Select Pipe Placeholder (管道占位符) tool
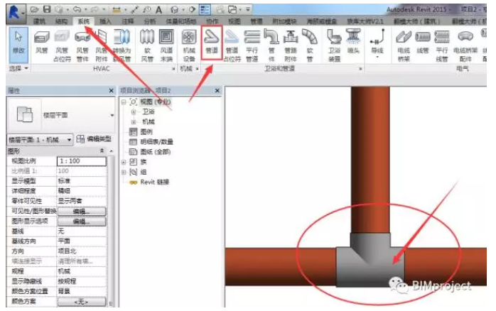The image size is (496, 311). click(232, 45)
